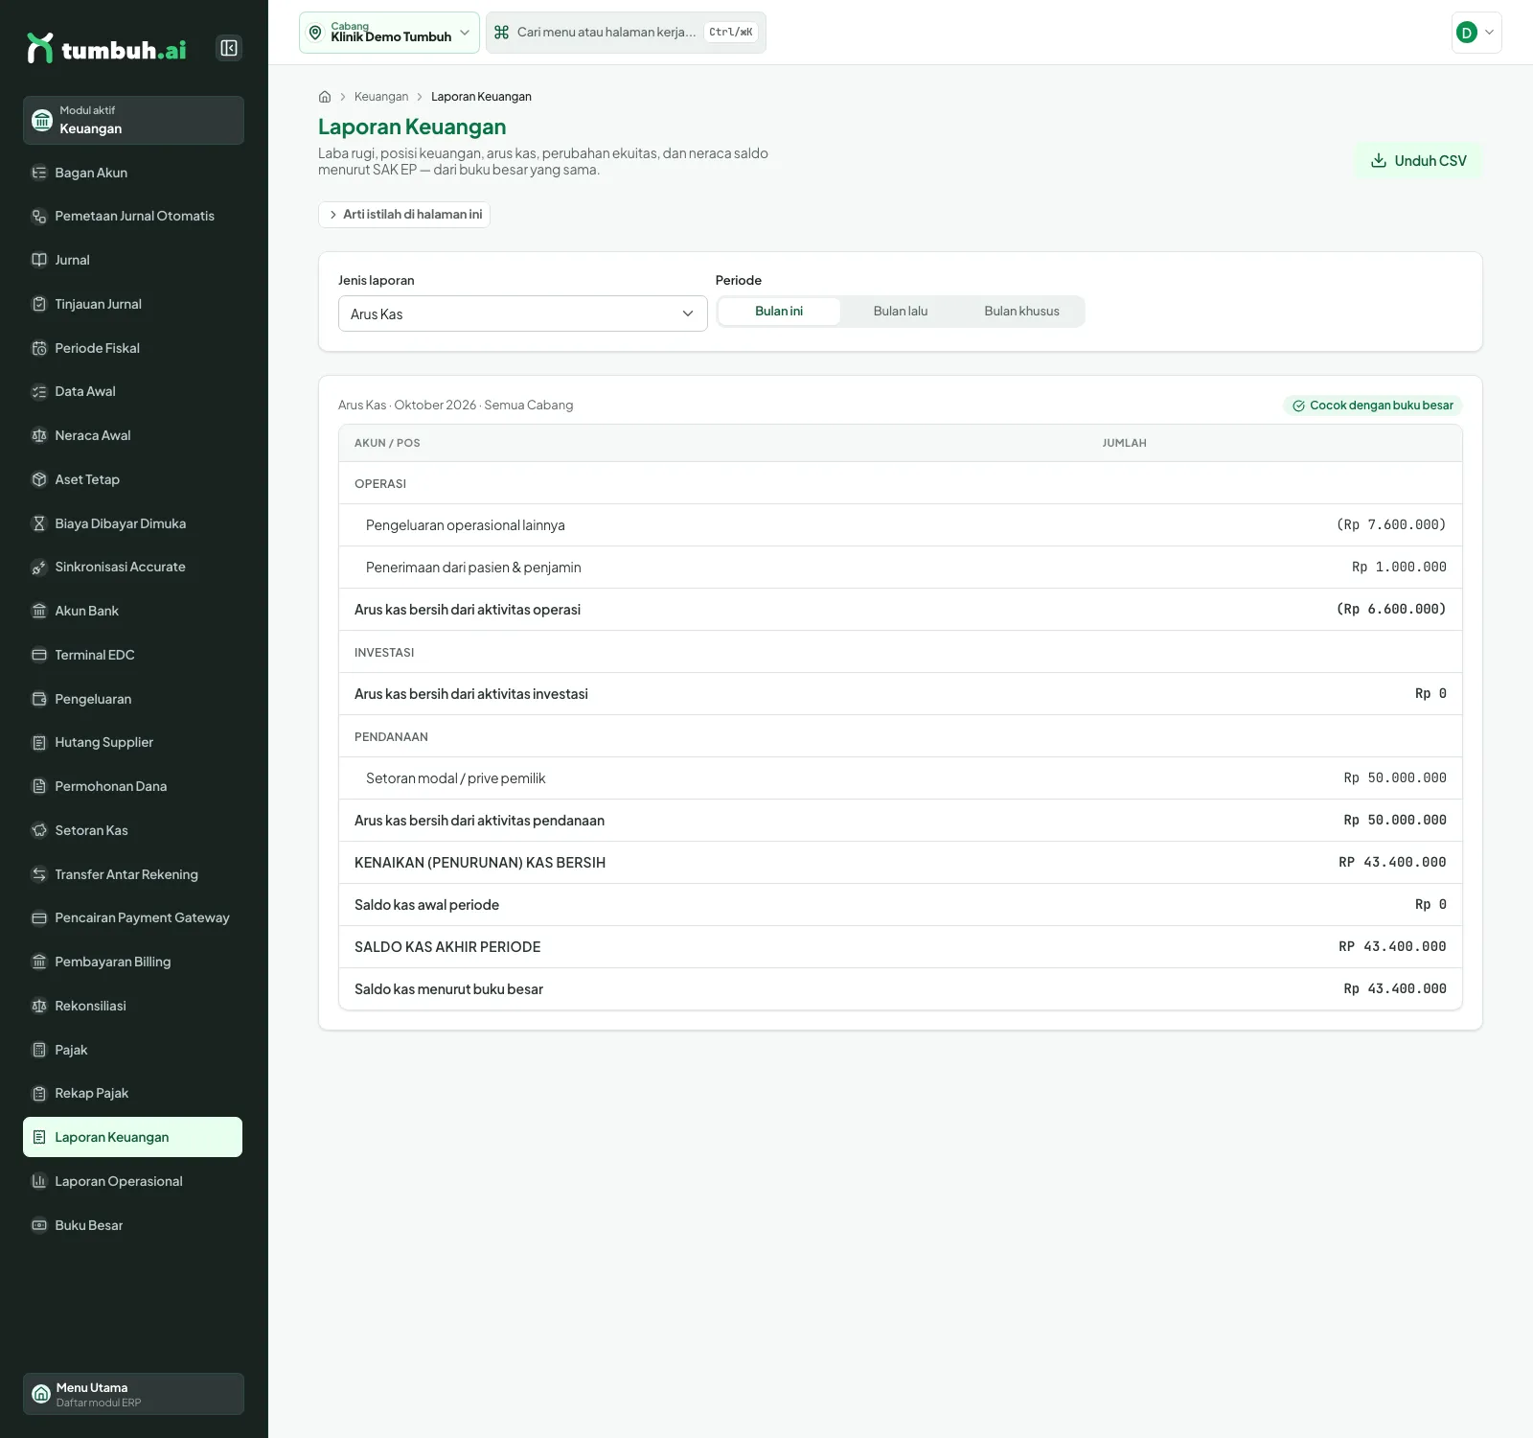Viewport: 1533px width, 1438px height.
Task: Click the Buku Besar icon
Action: pos(39,1225)
